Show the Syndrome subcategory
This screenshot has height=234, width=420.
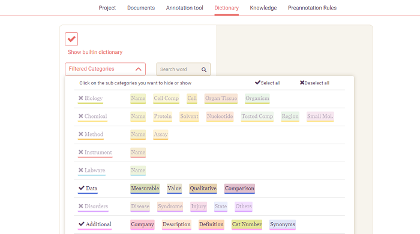[x=170, y=206]
